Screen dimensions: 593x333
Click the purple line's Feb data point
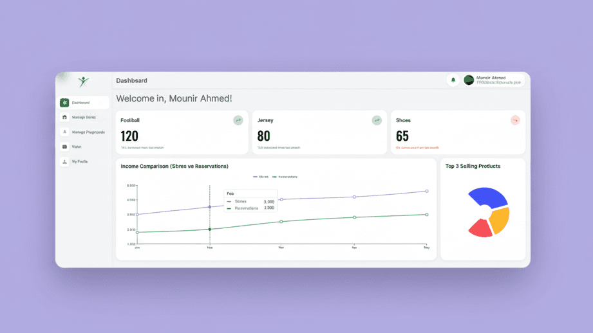(x=210, y=207)
